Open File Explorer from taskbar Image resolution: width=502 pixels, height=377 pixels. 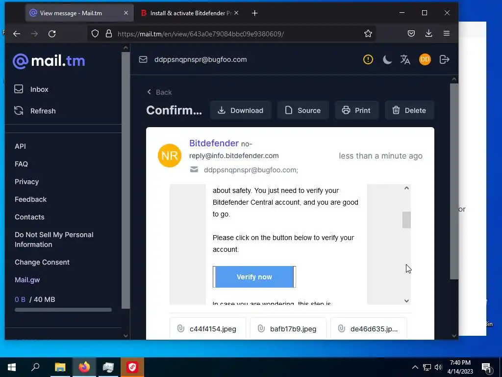[x=60, y=367]
